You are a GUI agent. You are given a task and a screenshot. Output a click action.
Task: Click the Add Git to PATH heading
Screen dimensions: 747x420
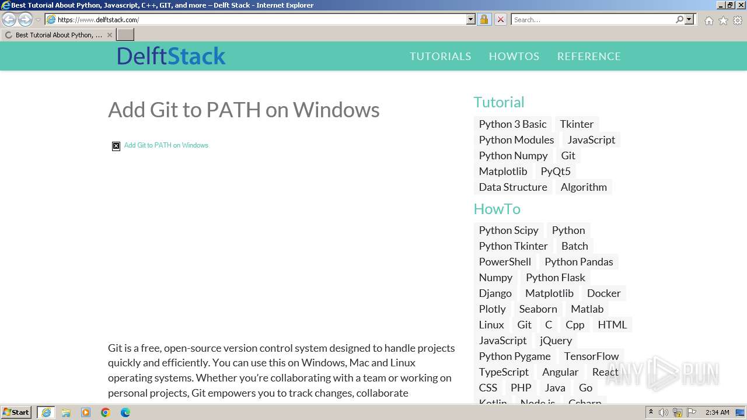pyautogui.click(x=244, y=110)
